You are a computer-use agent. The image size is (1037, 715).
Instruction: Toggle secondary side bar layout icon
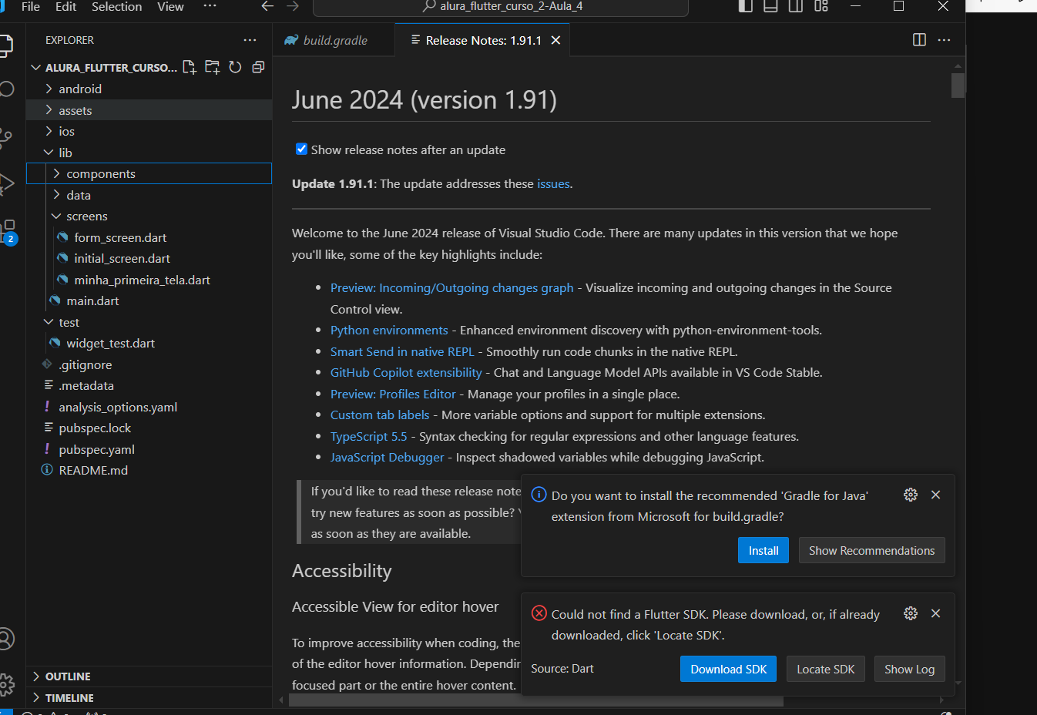[x=796, y=6]
